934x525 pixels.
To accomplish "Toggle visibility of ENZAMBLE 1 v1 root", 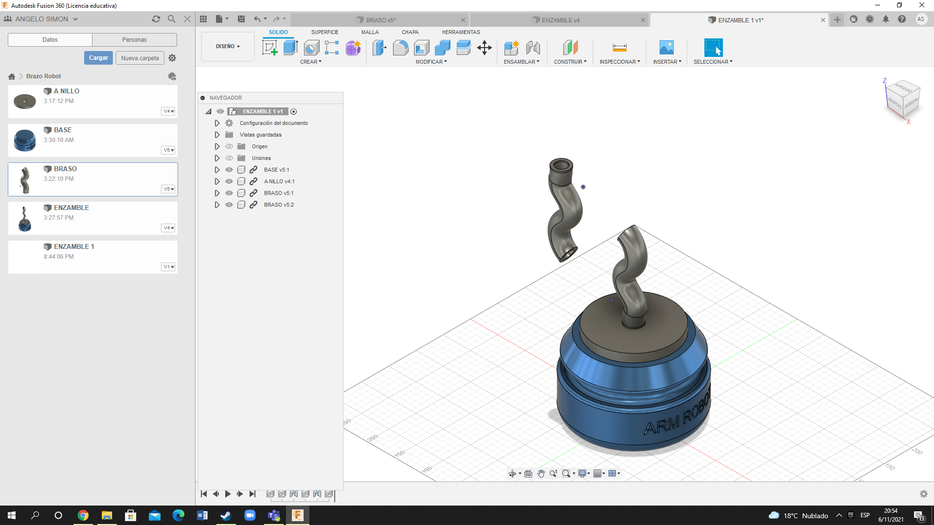I will tap(220, 111).
